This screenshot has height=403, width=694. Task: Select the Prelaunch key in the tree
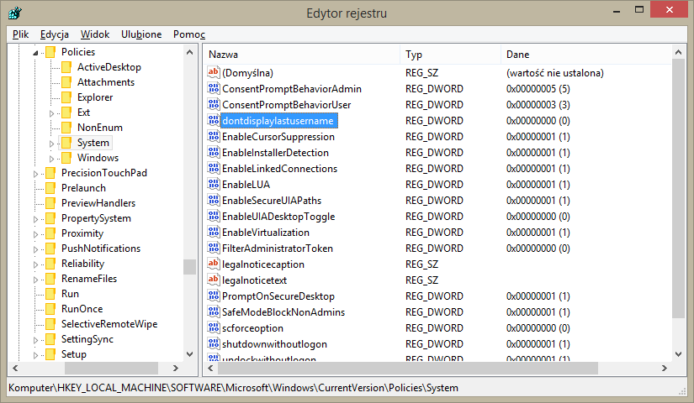[83, 188]
